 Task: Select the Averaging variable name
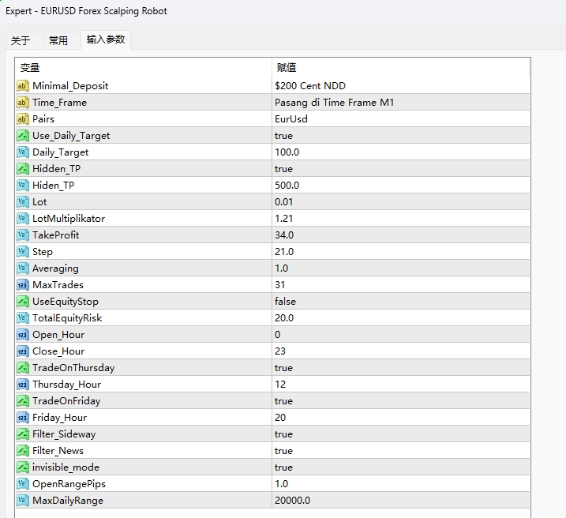pos(55,268)
